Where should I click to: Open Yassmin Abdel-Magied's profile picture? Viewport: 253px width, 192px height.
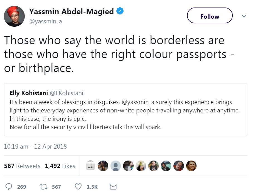coord(14,16)
